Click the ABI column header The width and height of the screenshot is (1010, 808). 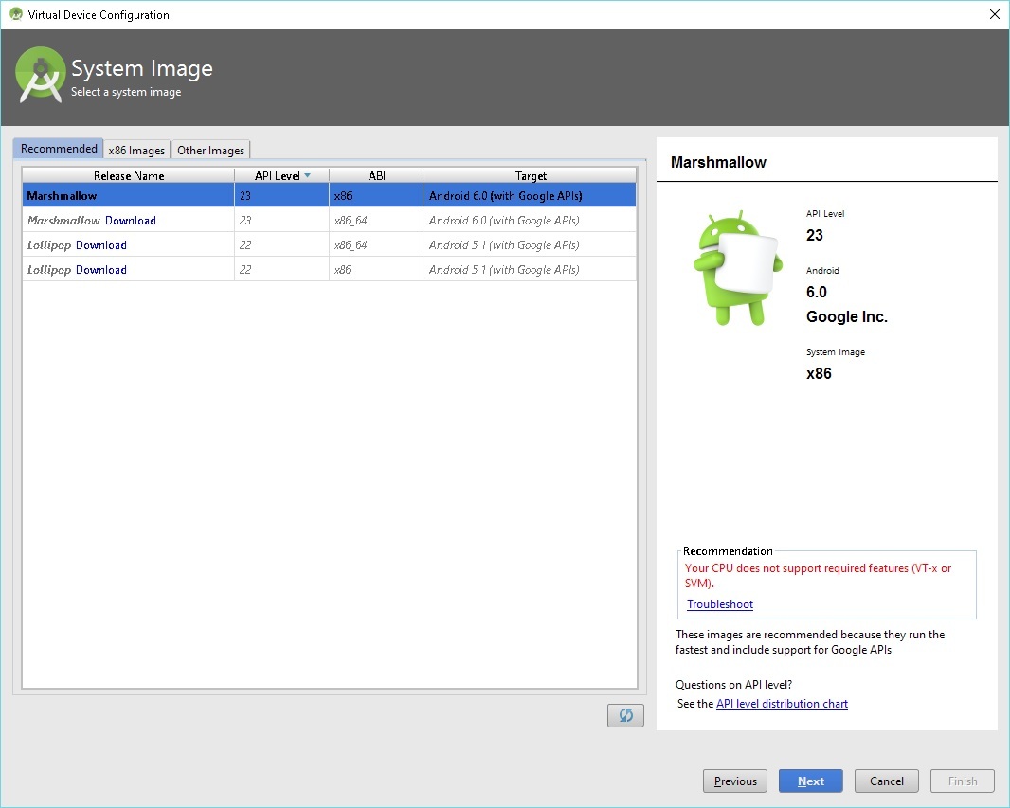(x=377, y=176)
